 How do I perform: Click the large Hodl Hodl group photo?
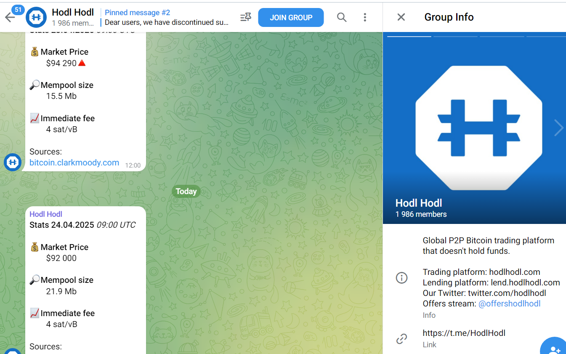tap(474, 128)
